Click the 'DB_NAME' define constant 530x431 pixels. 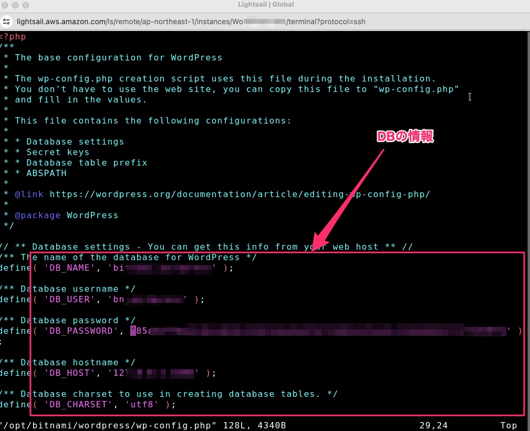point(70,268)
